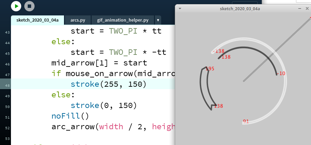The width and height of the screenshot is (311, 145).
Task: Click the Run sketch play button
Action: [16, 6]
